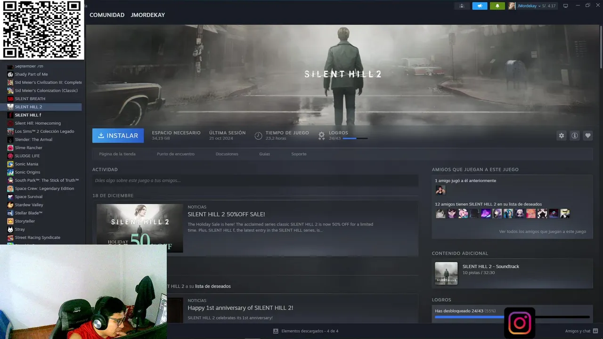Open the blue megaphone announcements button
The height and width of the screenshot is (339, 603).
480,6
